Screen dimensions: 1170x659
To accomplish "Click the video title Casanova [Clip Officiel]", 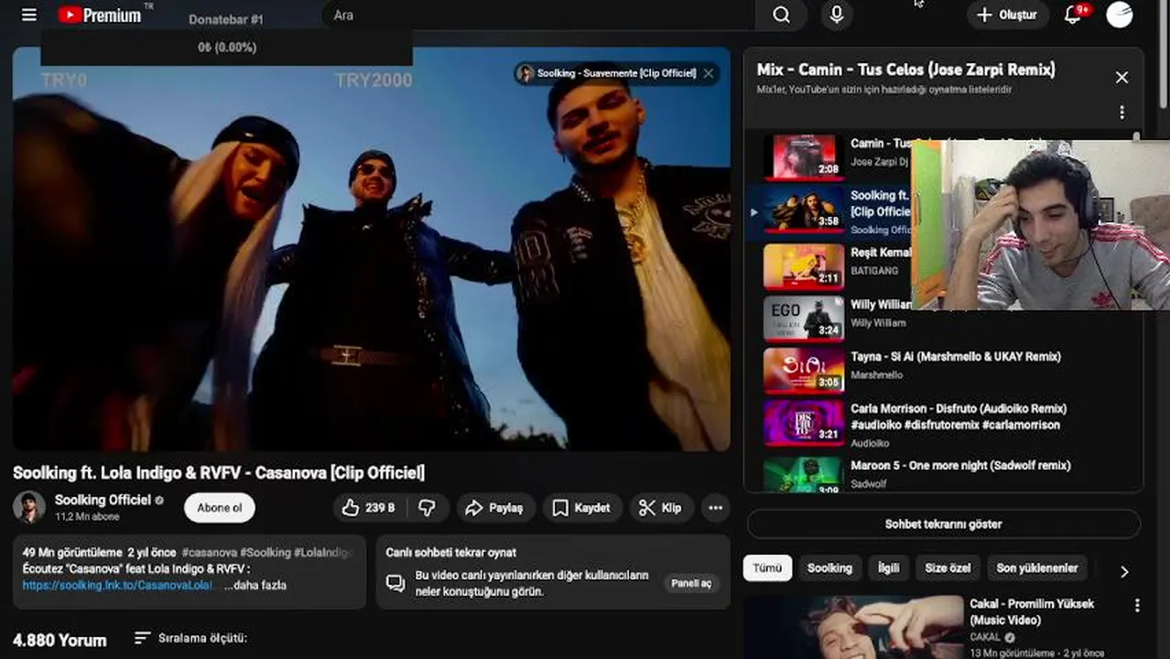I will [219, 473].
